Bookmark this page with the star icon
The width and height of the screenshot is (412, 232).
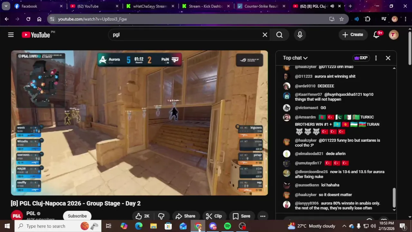[x=342, y=19]
